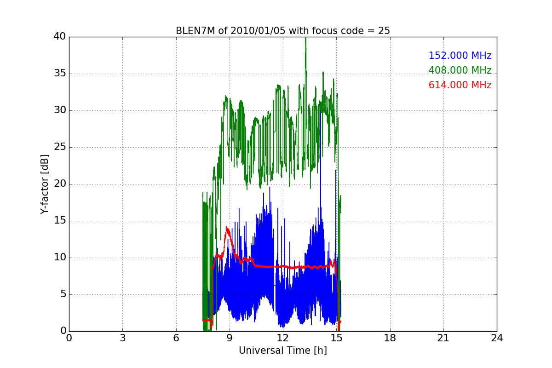The image size is (552, 368).
Task: Click the green curve spike reaching 40 dB
Action: point(305,39)
